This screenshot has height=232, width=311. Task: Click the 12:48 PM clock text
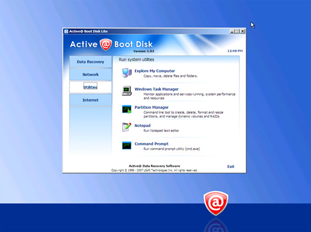(x=235, y=51)
